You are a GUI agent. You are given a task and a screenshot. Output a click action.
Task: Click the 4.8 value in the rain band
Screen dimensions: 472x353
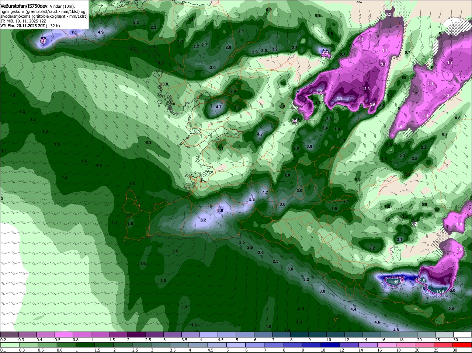pyautogui.click(x=396, y=330)
